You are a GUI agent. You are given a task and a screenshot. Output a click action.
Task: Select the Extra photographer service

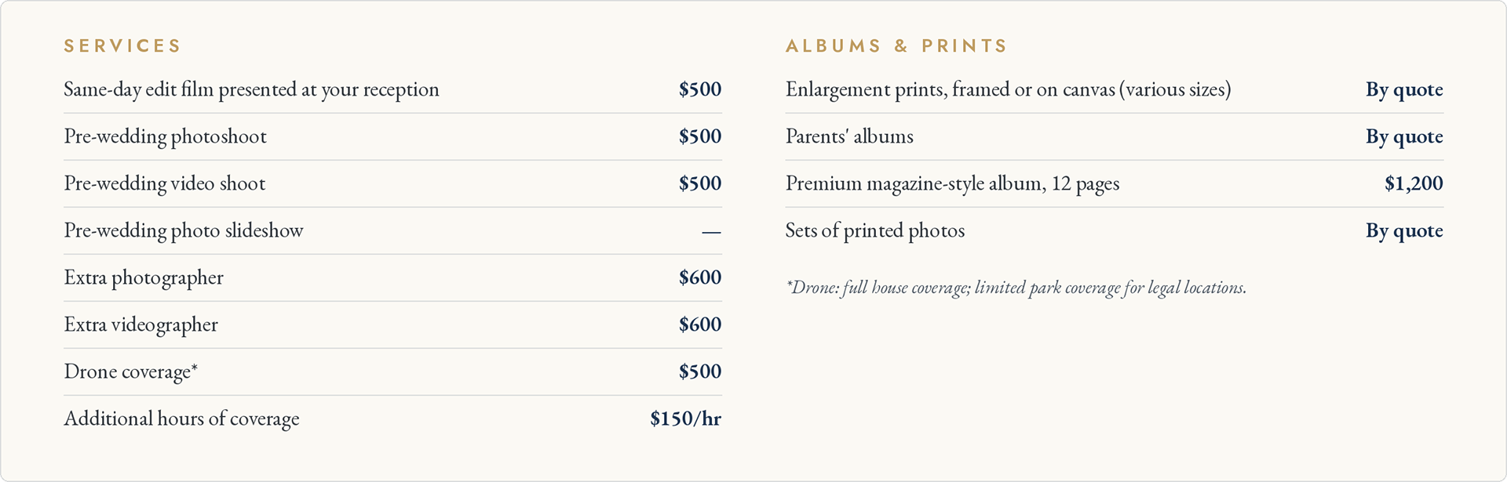pyautogui.click(x=144, y=278)
